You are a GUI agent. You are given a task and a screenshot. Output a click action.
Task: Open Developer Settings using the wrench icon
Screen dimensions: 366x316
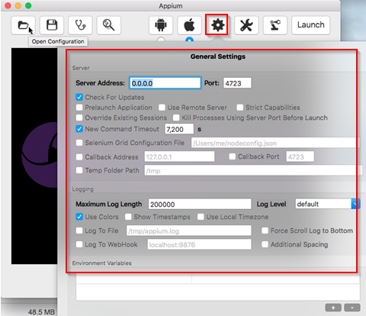click(x=246, y=25)
